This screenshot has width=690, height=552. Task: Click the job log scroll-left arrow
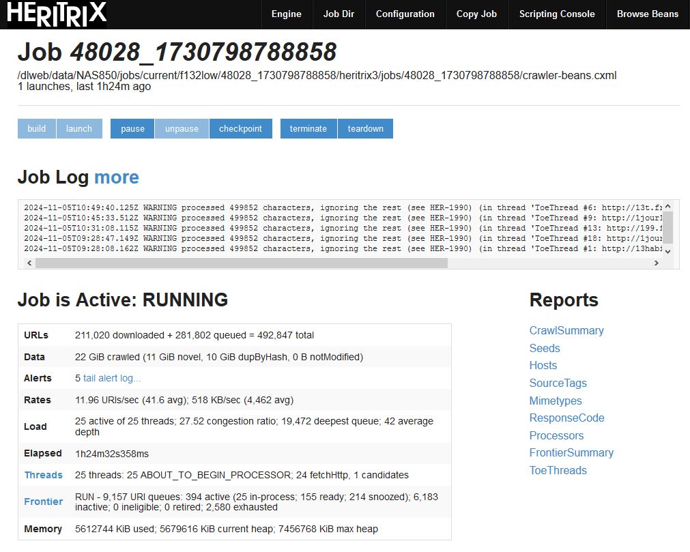pos(29,263)
